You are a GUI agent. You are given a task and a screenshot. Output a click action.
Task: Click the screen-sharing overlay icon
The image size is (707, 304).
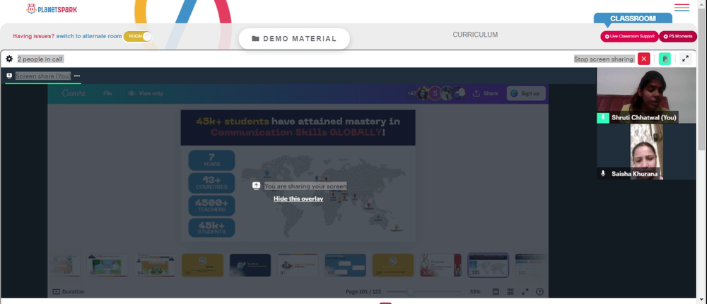coord(256,186)
